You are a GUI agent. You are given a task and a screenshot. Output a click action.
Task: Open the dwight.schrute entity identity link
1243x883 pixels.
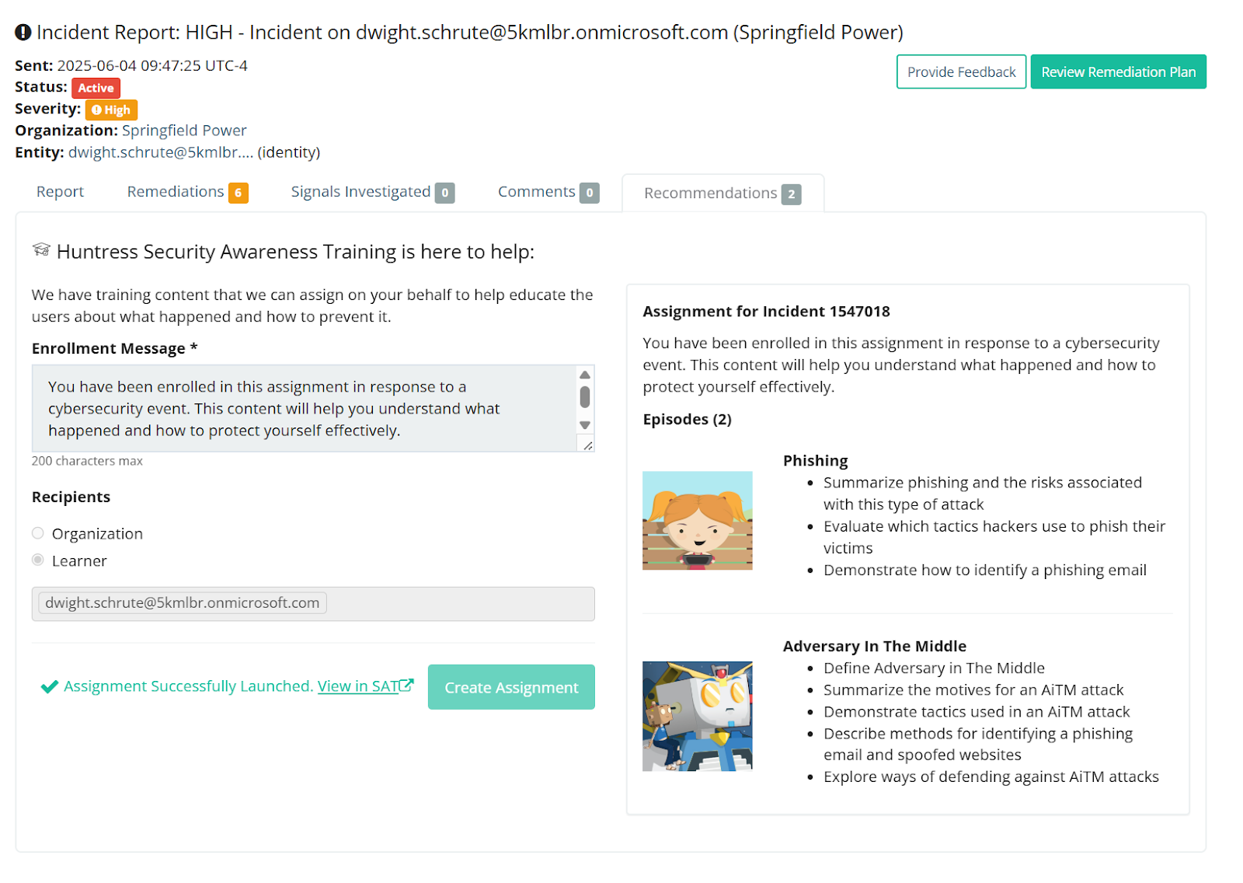[x=161, y=152]
